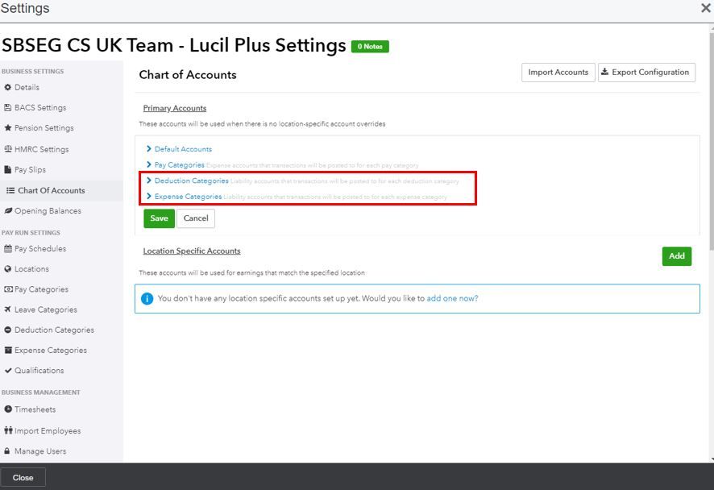The height and width of the screenshot is (490, 714).
Task: Click the leaf icon for Opening Balances
Action: [8, 211]
